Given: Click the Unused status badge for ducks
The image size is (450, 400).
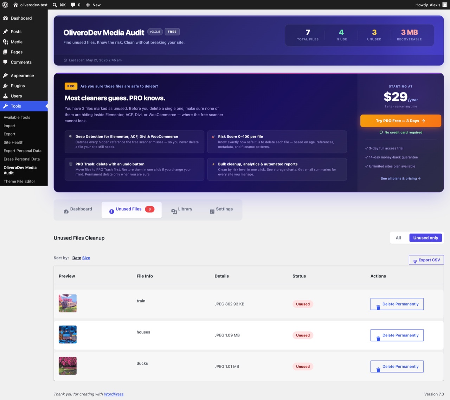Looking at the screenshot, I should [x=303, y=367].
